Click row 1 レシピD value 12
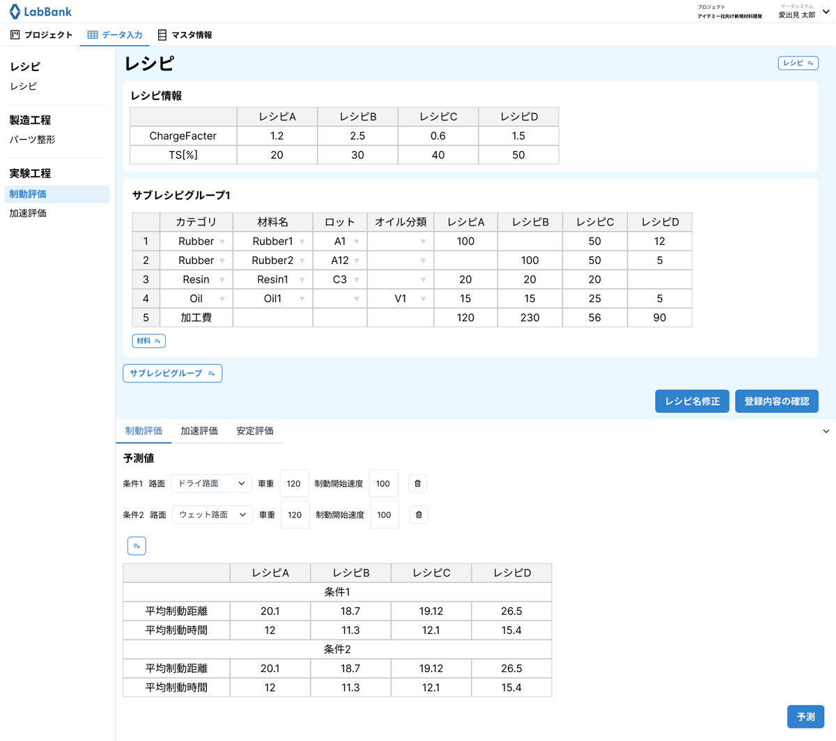836x741 pixels. coord(660,242)
